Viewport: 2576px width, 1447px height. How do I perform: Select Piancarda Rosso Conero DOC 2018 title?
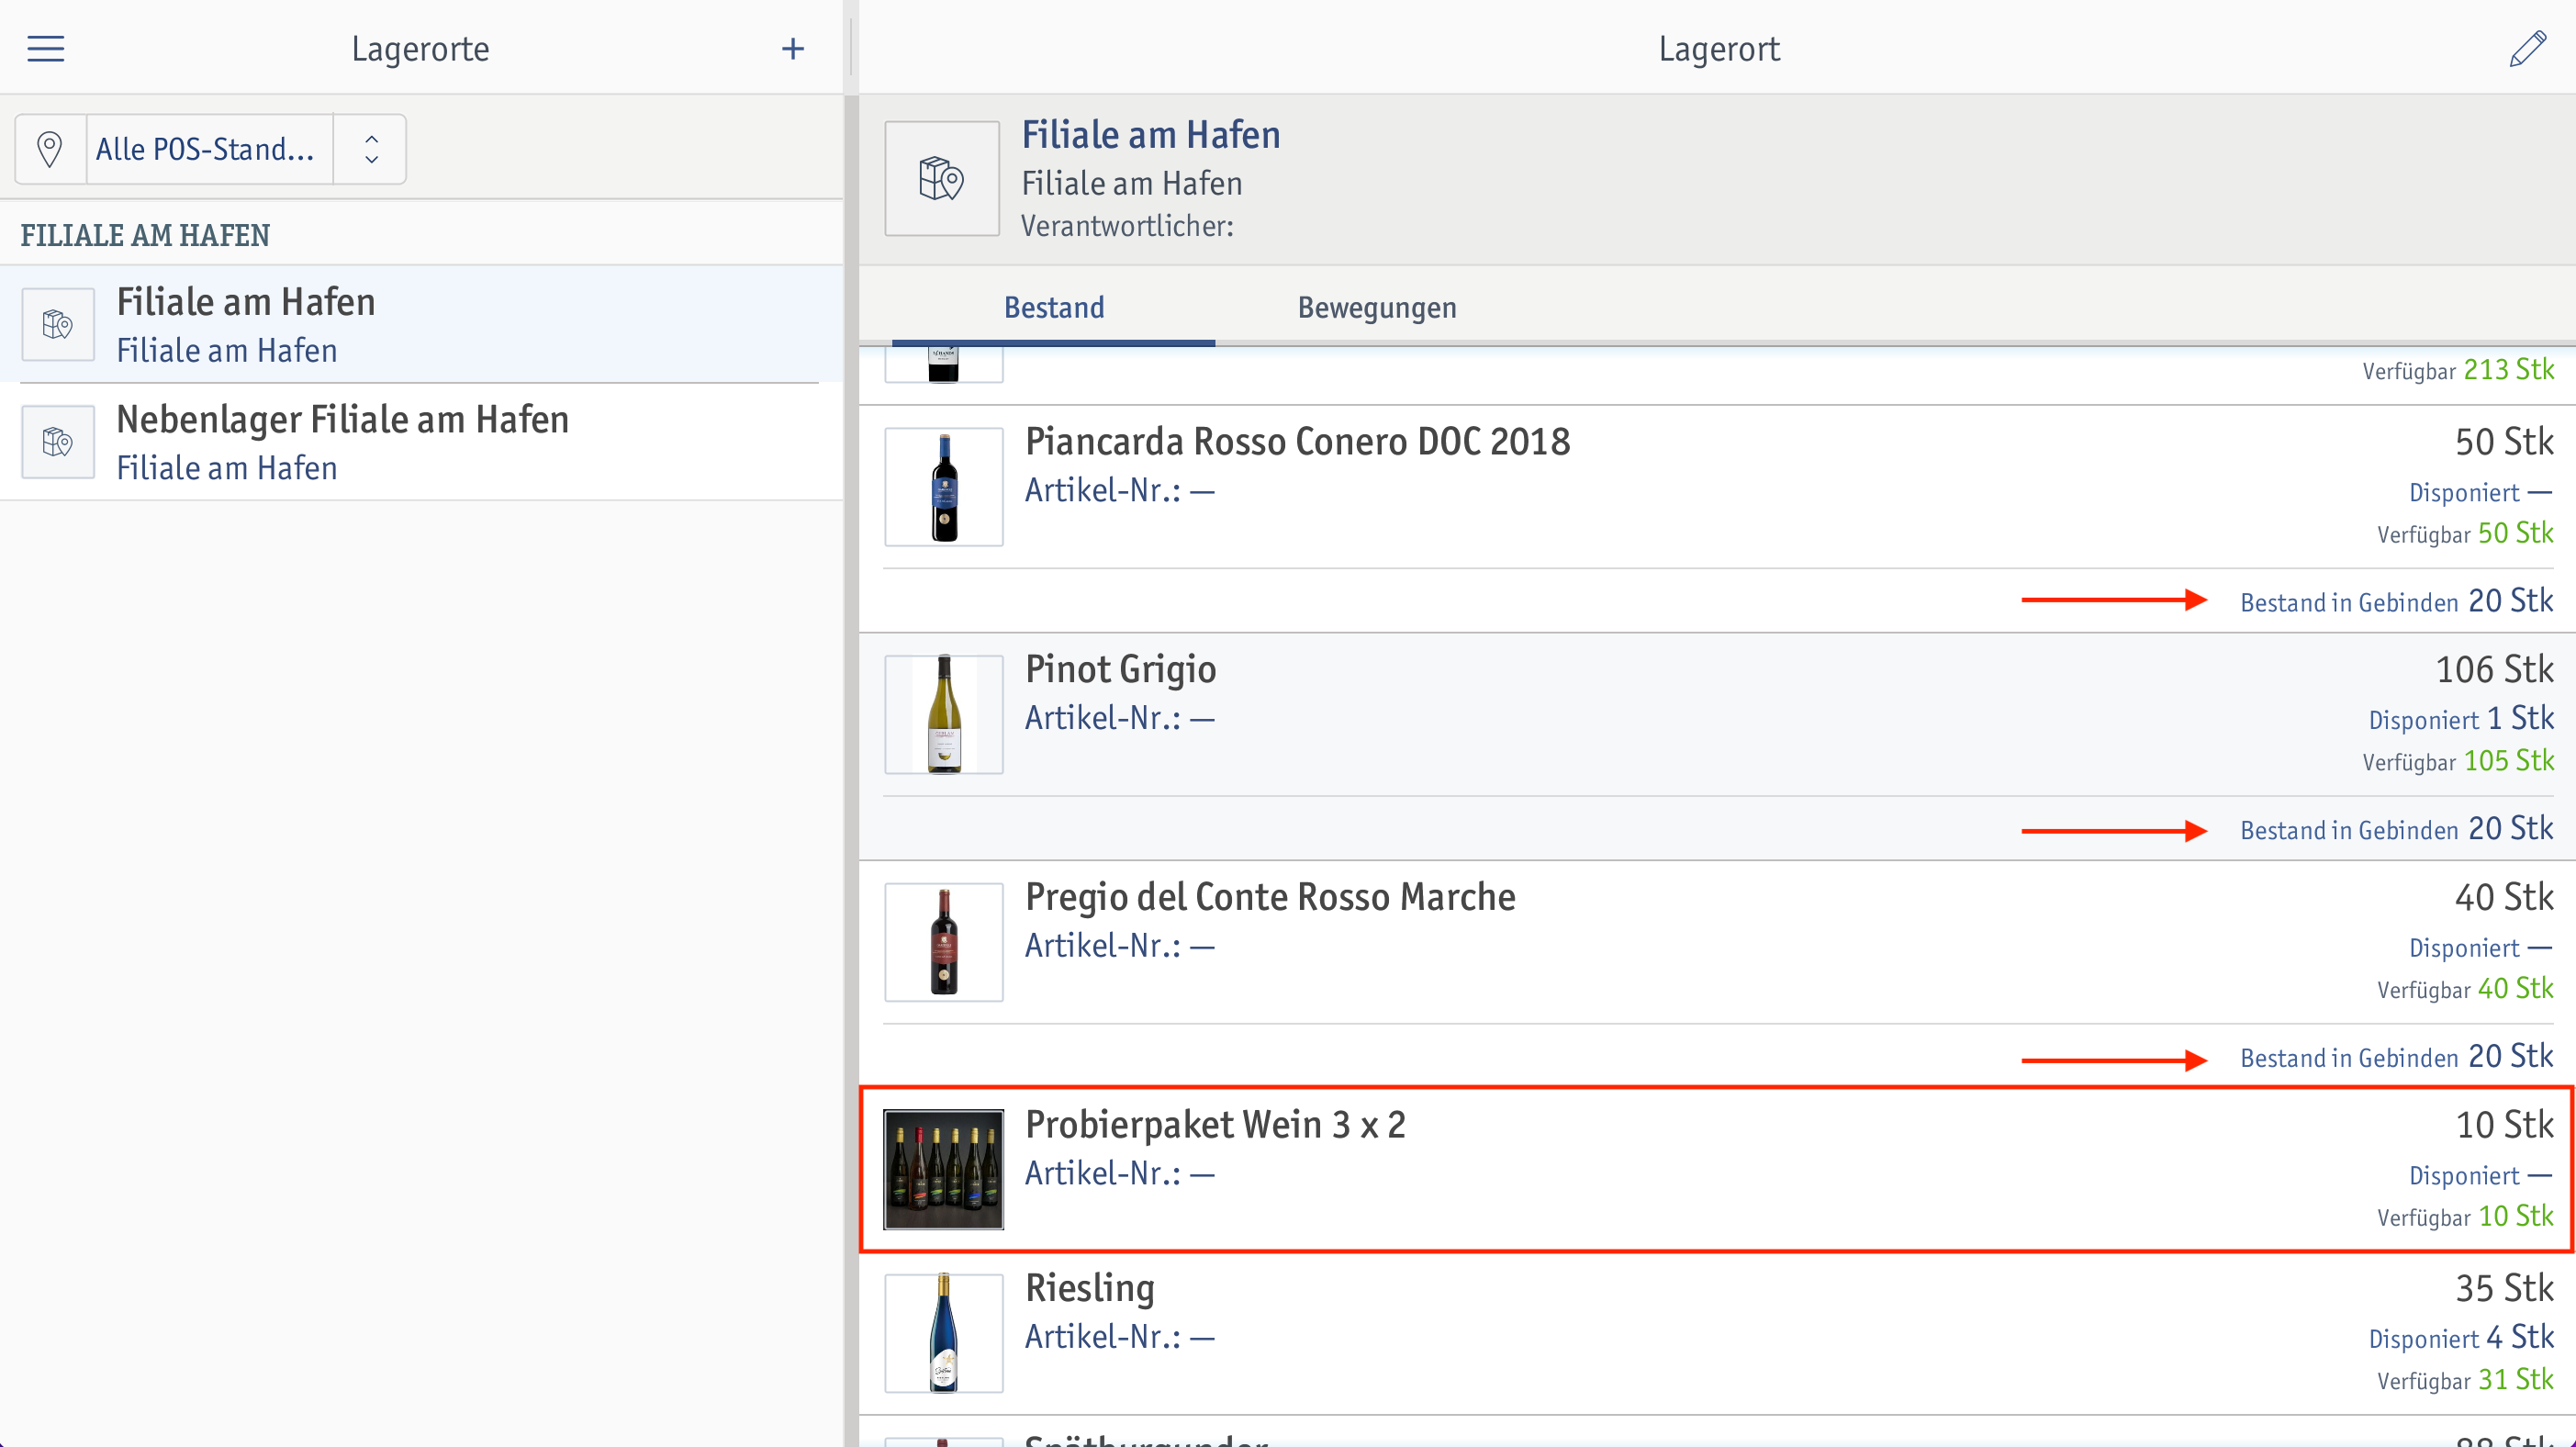pyautogui.click(x=1297, y=442)
